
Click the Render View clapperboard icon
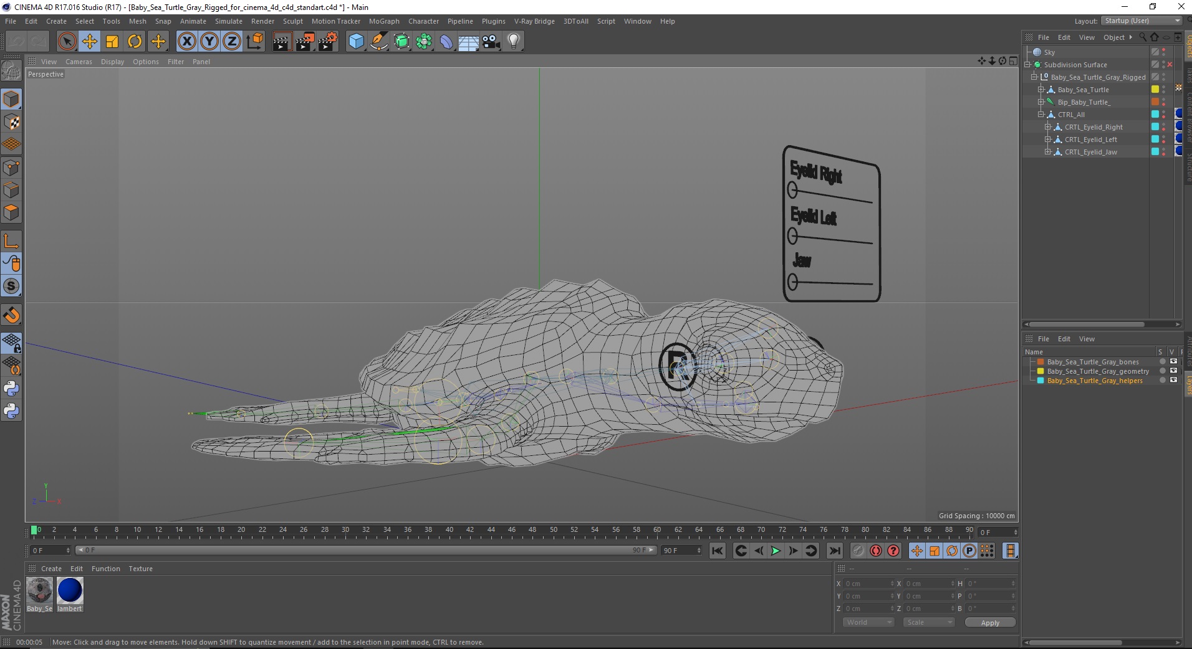pyautogui.click(x=282, y=42)
